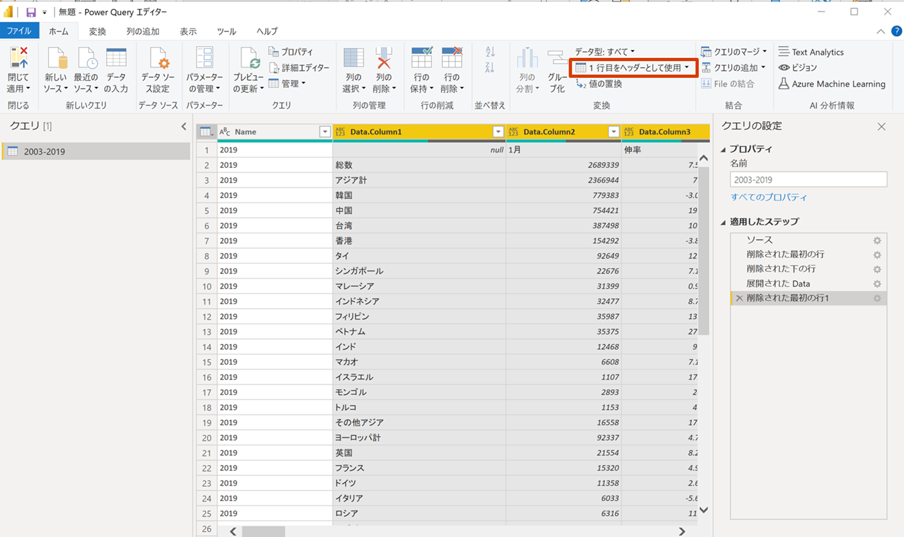The image size is (904, 537).
Task: Collapse the 適用したステップ section triangle
Action: (723, 222)
